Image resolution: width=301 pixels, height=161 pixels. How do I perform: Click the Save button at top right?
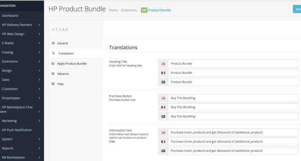point(297,9)
